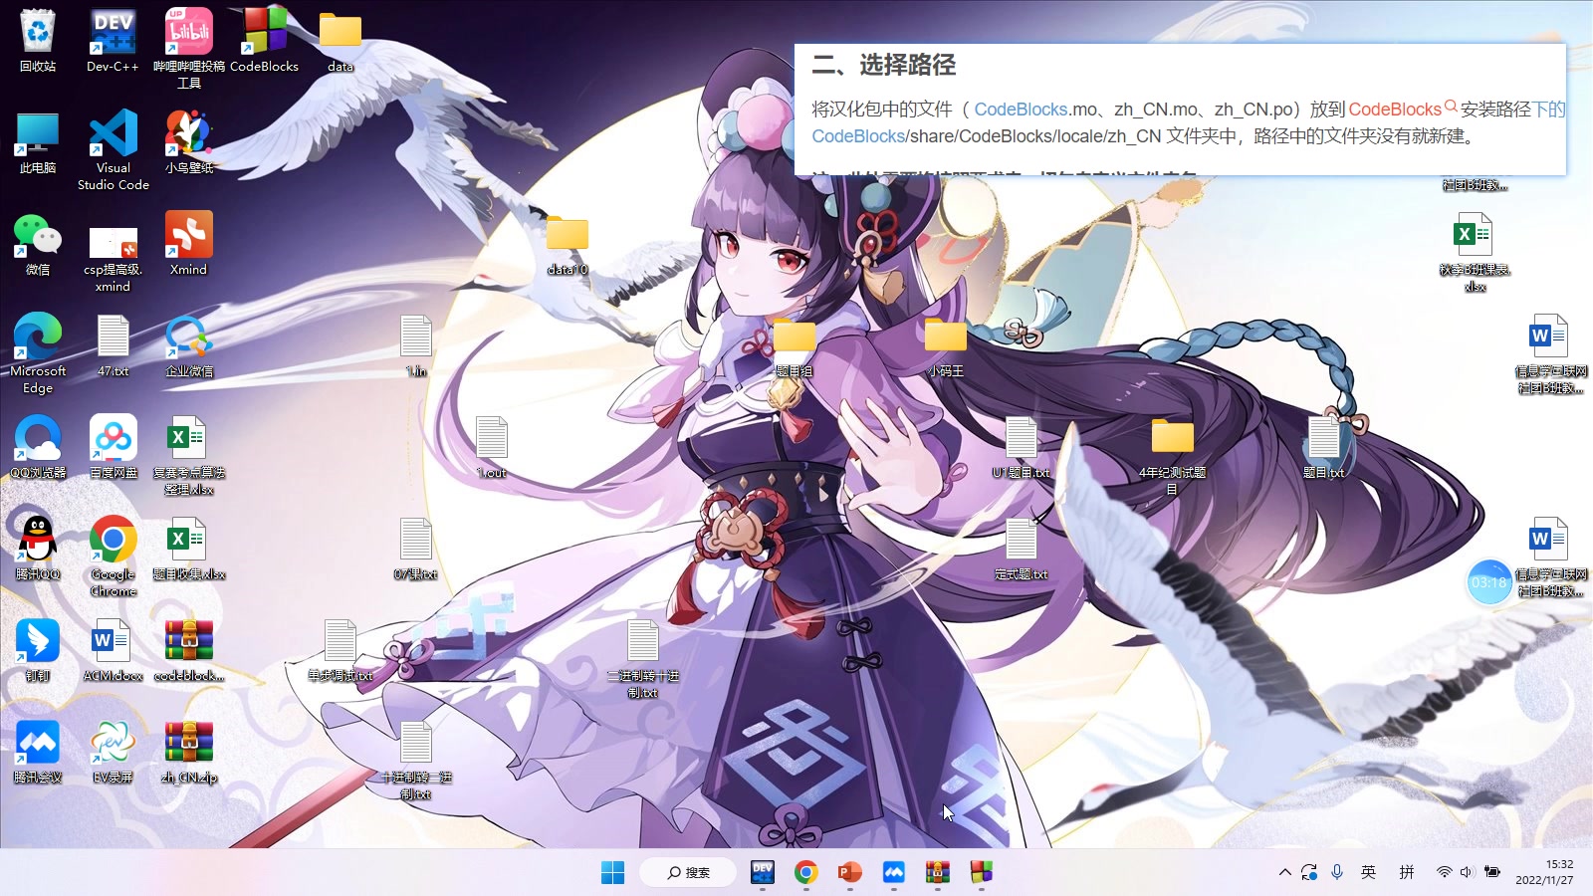This screenshot has height=896, width=1593.
Task: Select the 题目组 folder
Action: point(795,348)
